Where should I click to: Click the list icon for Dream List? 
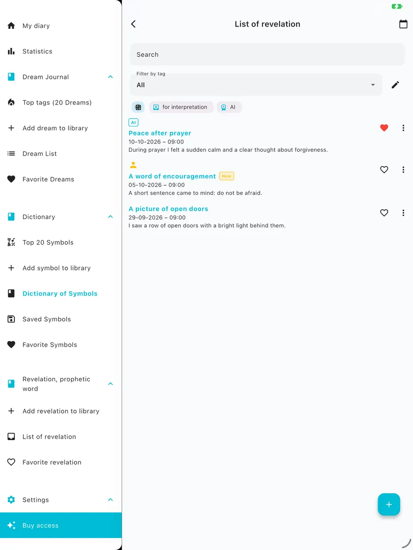(11, 154)
